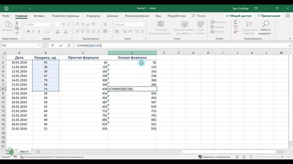This screenshot has width=293, height=164.
Task: Click the Accounting Number Format icon
Action: [117, 31]
